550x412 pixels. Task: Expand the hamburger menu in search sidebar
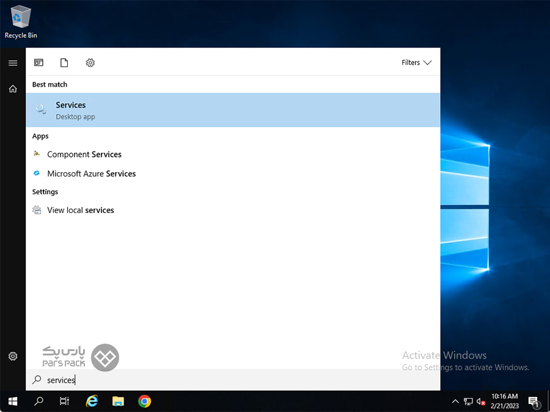pyautogui.click(x=13, y=63)
